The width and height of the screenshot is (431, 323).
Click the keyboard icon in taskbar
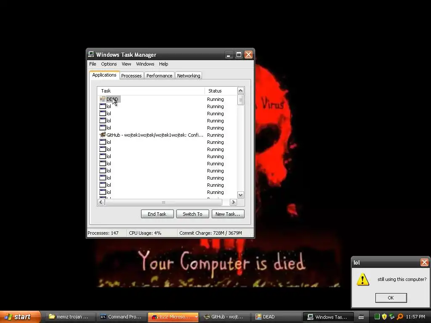click(x=361, y=317)
